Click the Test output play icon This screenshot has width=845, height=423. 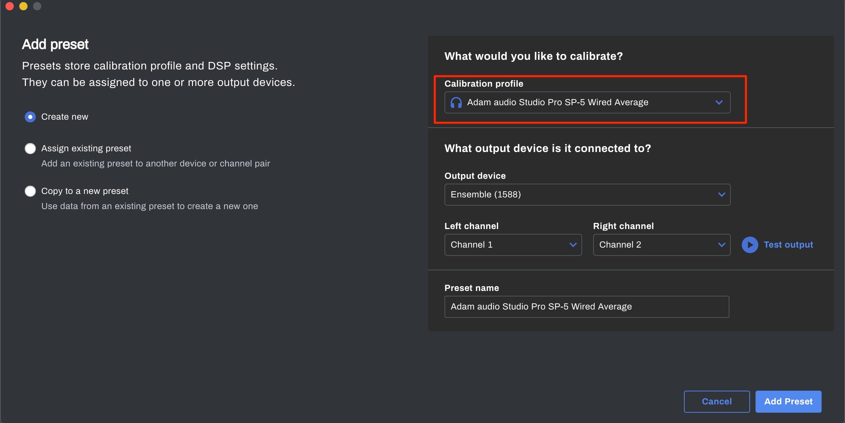750,245
